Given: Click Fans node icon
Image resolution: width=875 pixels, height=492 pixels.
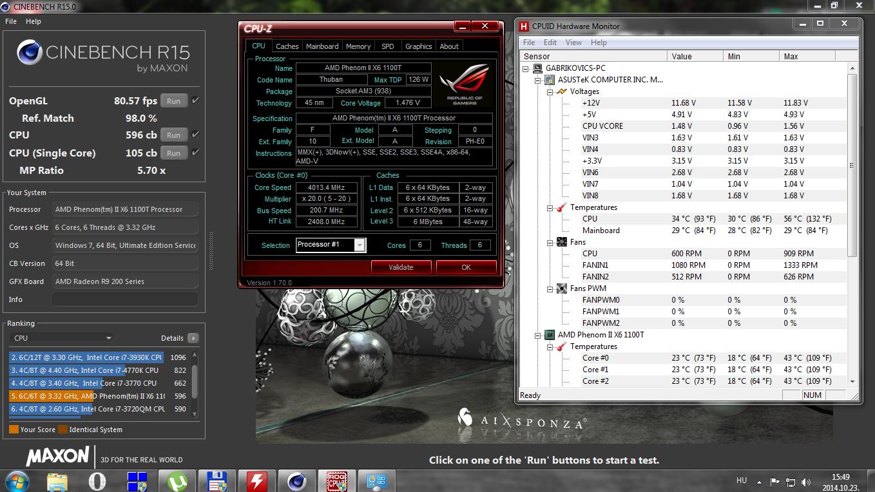Looking at the screenshot, I should pyautogui.click(x=562, y=242).
